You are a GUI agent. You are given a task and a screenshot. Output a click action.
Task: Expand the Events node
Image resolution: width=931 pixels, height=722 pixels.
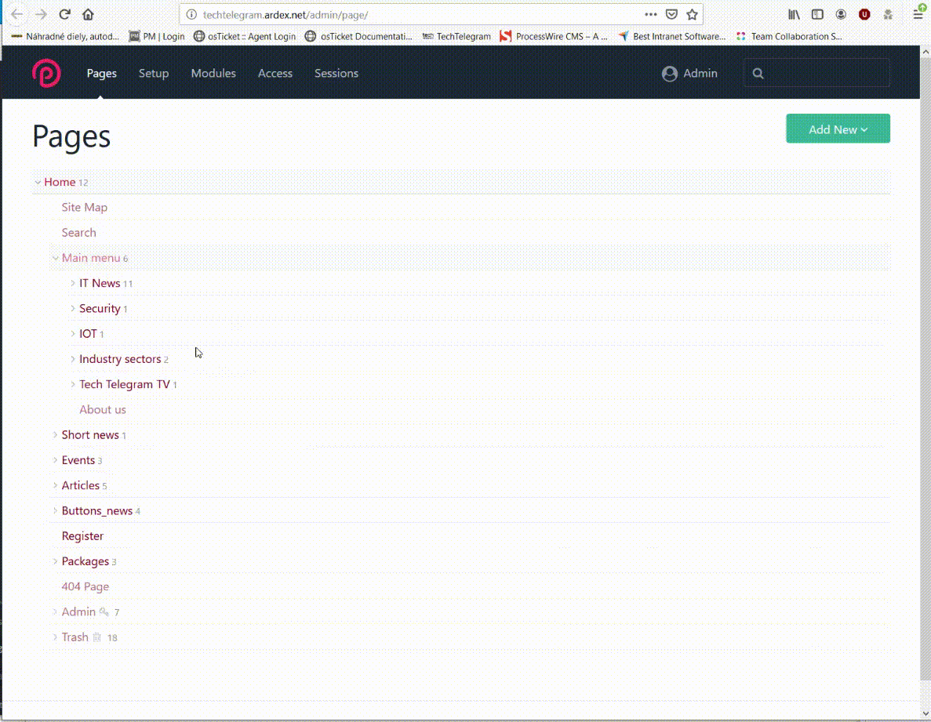(55, 460)
